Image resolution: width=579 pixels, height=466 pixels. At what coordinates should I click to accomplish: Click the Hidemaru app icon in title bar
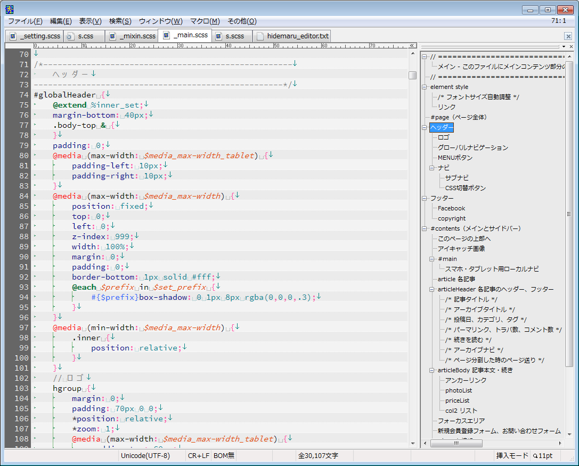pyautogui.click(x=9, y=9)
